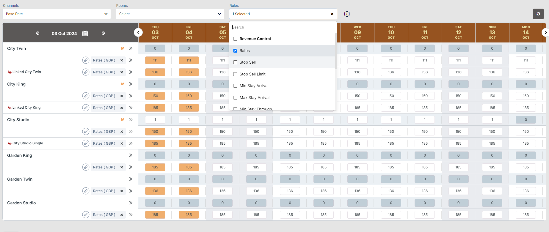Open the calendar date picker icon

(x=85, y=33)
